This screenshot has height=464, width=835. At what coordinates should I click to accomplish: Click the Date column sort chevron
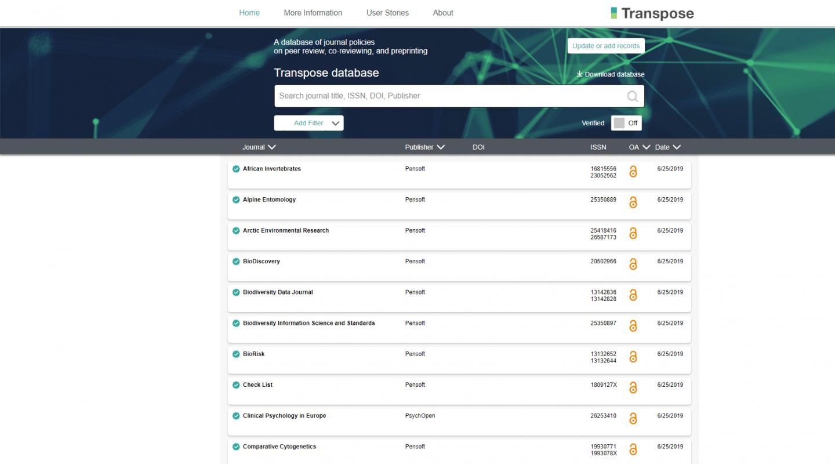(x=678, y=147)
